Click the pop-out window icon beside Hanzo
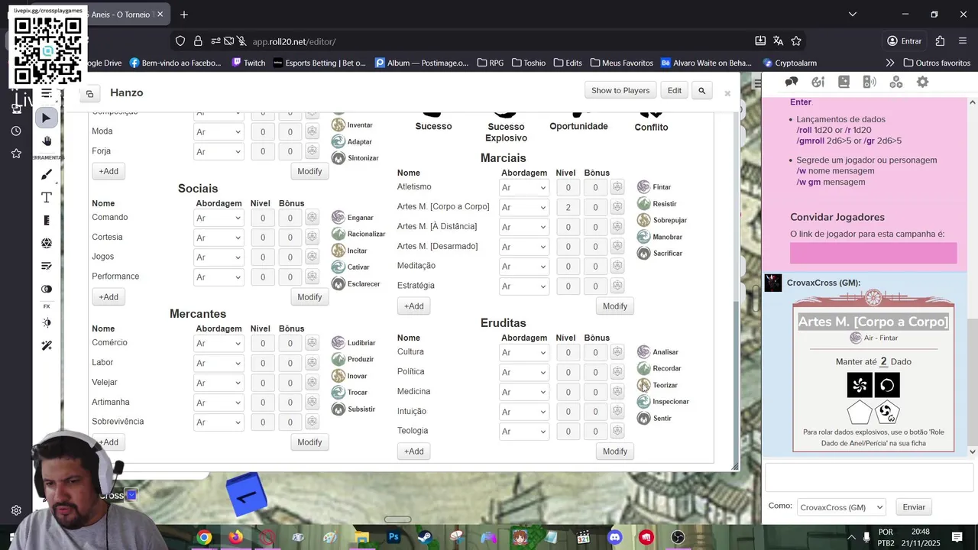The width and height of the screenshot is (978, 550). tap(89, 93)
